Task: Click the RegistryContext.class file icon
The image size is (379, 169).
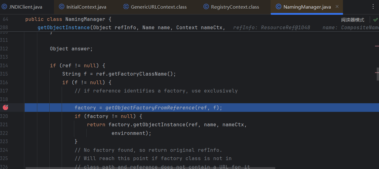Action: pyautogui.click(x=206, y=7)
